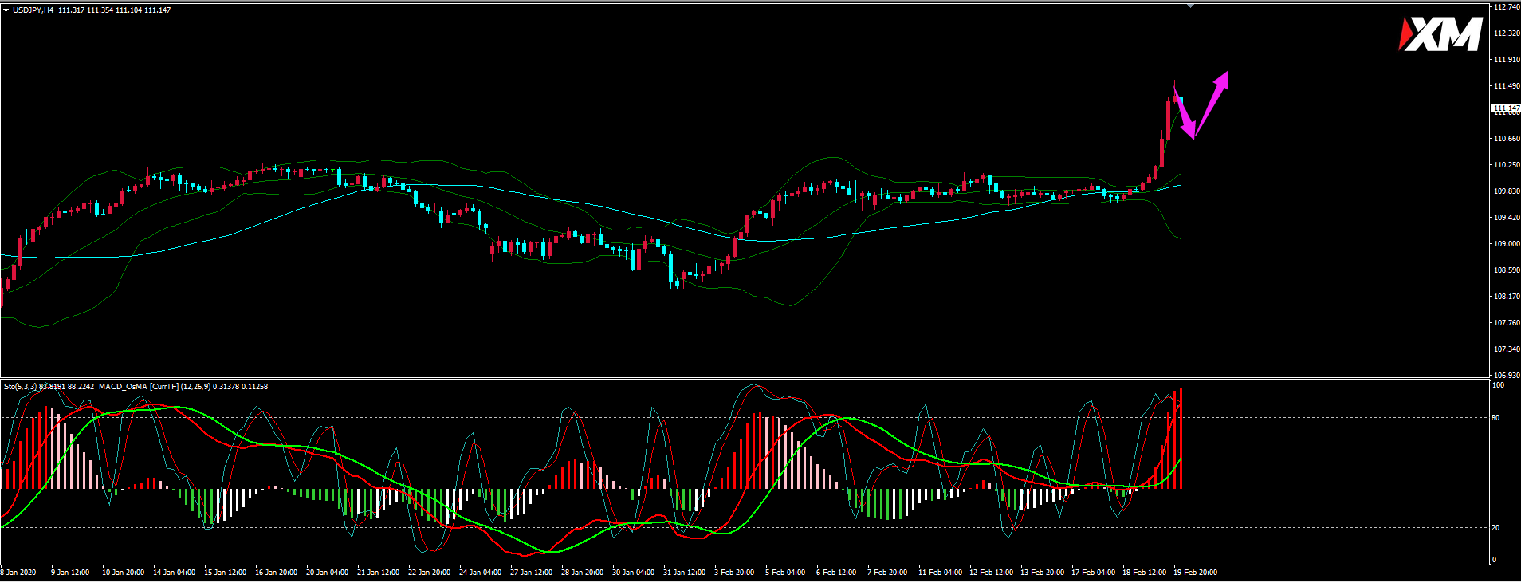Image resolution: width=1521 pixels, height=583 pixels.
Task: Click the USDJPY,H4 symbol title text
Action: click(33, 10)
